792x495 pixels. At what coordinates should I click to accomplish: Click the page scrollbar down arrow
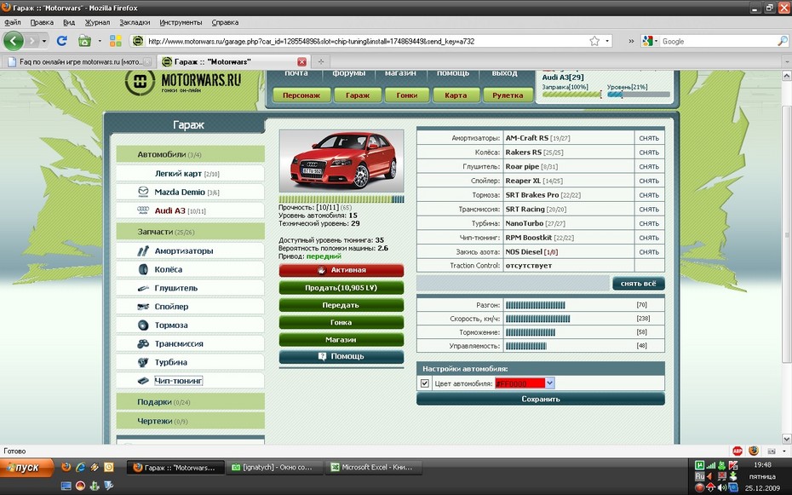coord(786,439)
